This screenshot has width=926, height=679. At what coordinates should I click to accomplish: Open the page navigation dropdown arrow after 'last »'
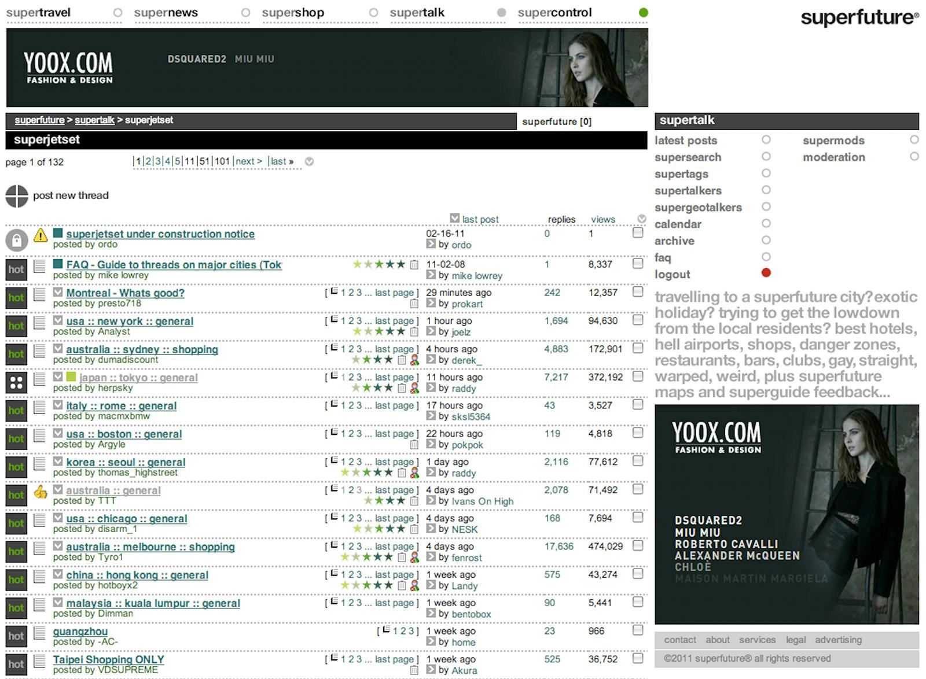(310, 162)
